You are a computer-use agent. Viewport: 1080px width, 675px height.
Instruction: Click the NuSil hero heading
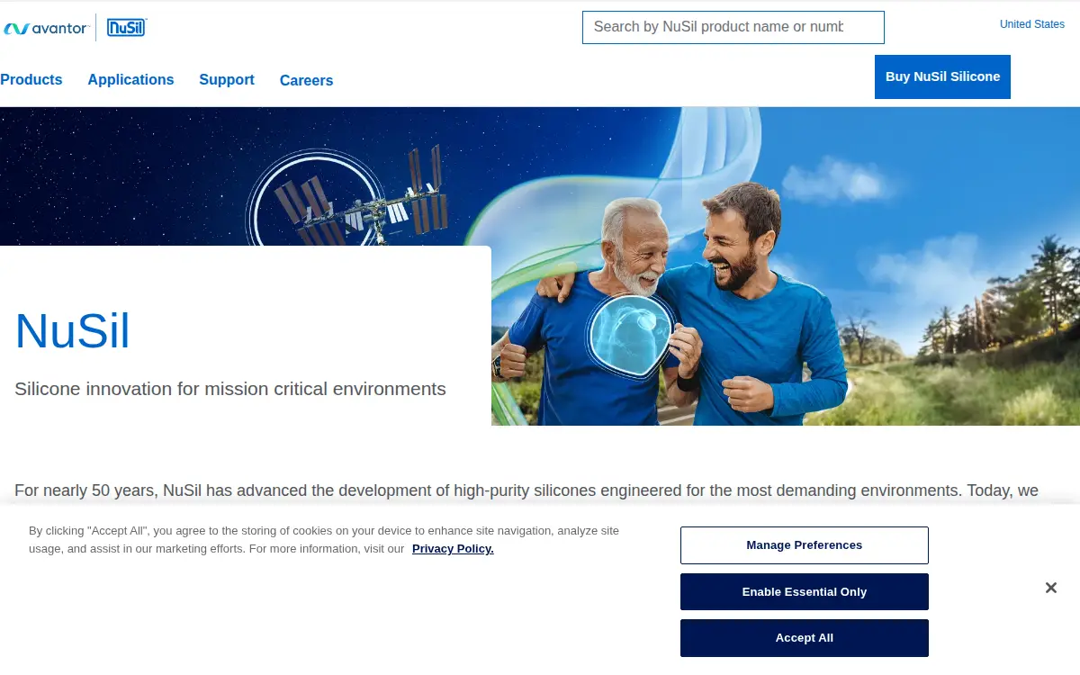[x=73, y=331]
